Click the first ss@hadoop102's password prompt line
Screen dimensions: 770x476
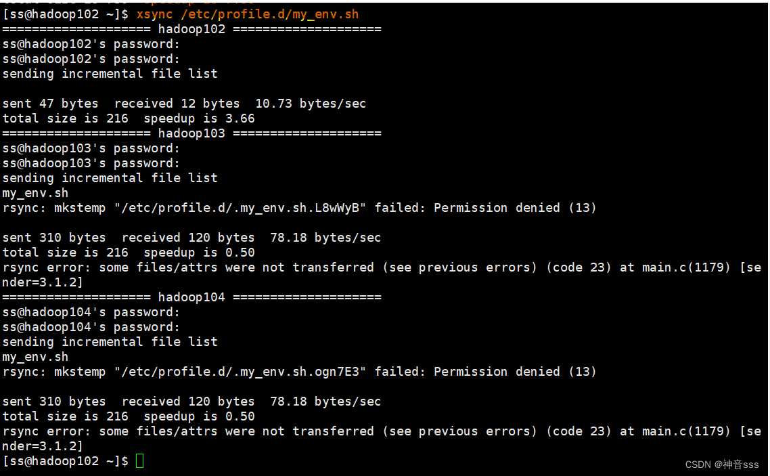(x=91, y=44)
